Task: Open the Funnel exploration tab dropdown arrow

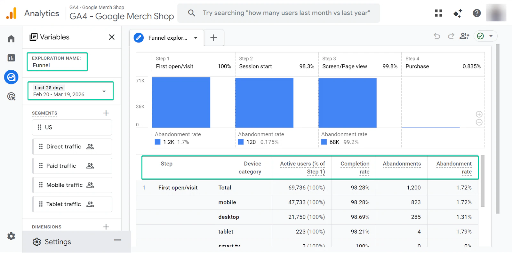Action: pyautogui.click(x=196, y=38)
